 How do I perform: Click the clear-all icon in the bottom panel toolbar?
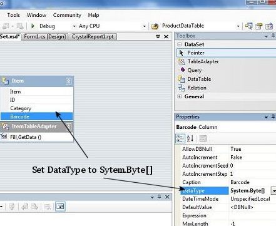point(48,207)
